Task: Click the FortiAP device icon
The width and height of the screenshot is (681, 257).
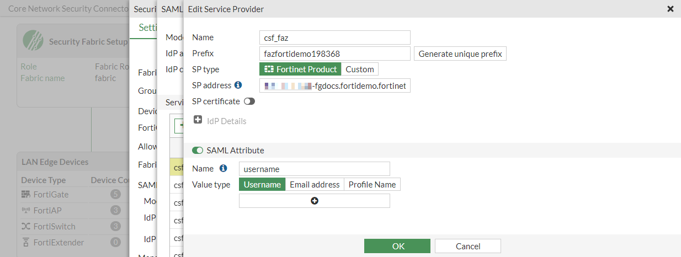Action: 26,210
